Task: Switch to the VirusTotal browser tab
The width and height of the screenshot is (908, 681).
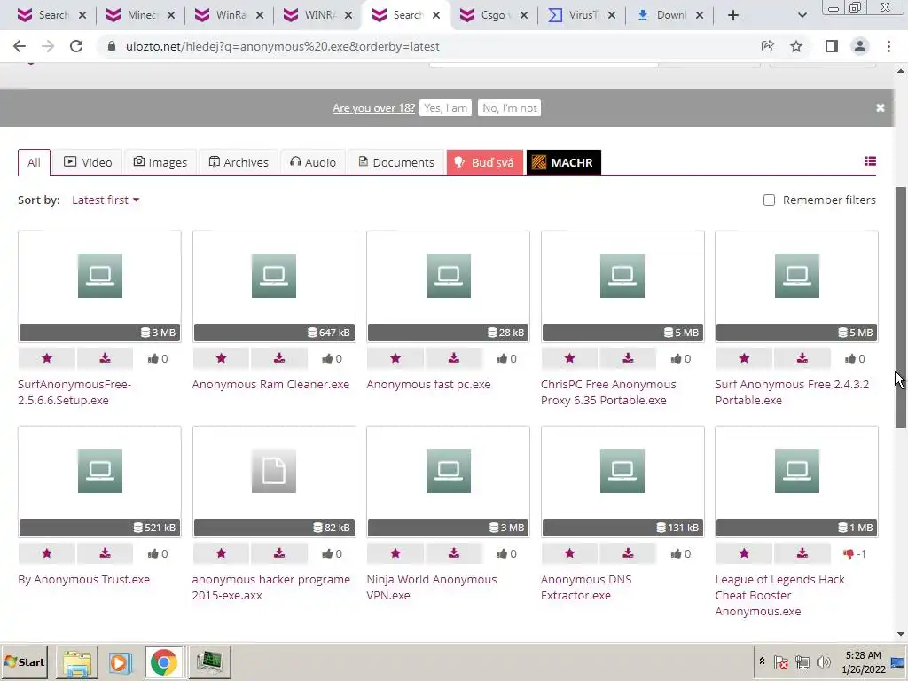Action: (581, 15)
